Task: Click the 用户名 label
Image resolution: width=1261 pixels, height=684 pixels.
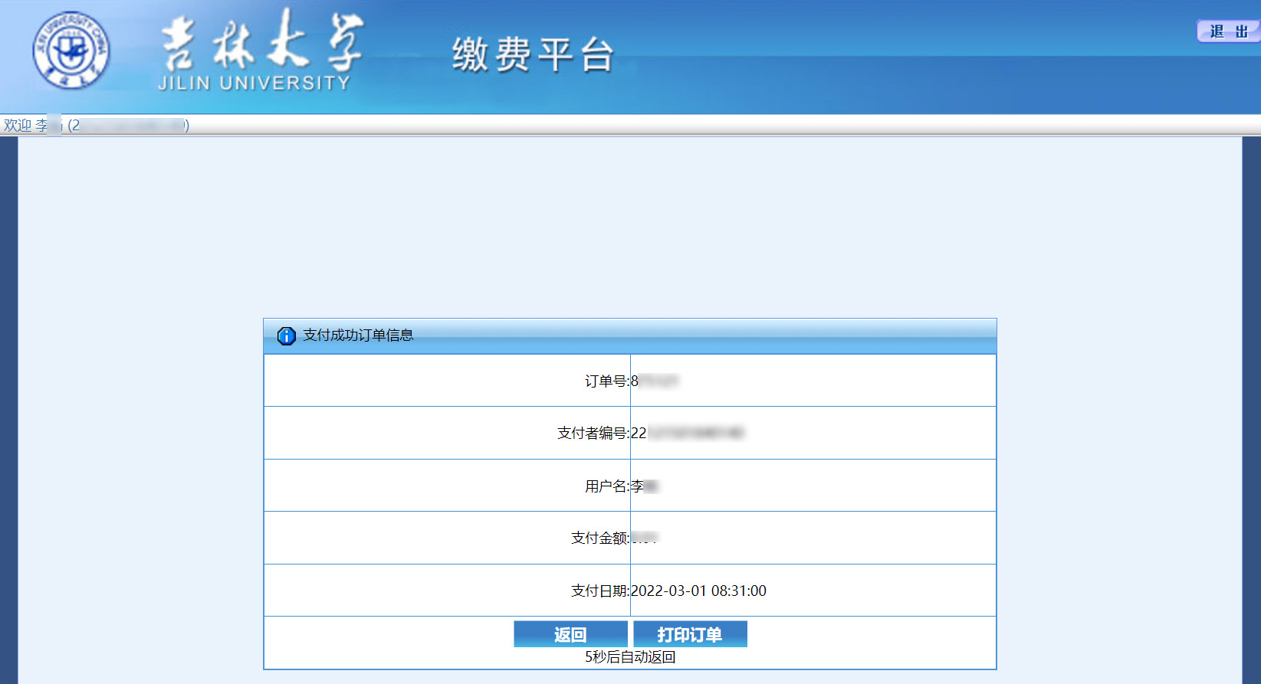Action: 606,486
